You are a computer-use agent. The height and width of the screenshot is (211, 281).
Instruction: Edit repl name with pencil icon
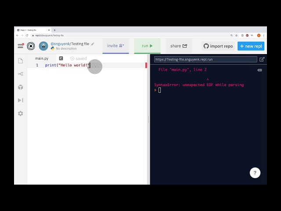(93, 44)
